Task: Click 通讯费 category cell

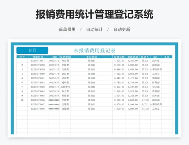Action: pos(65,83)
